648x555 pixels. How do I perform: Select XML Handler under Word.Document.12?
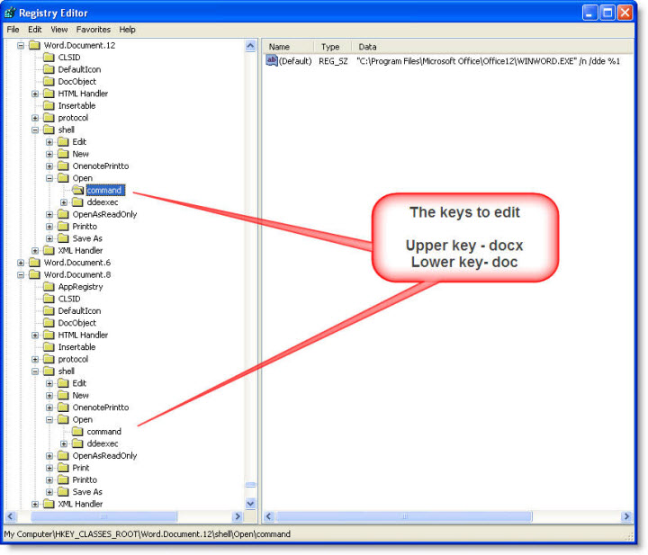point(80,250)
